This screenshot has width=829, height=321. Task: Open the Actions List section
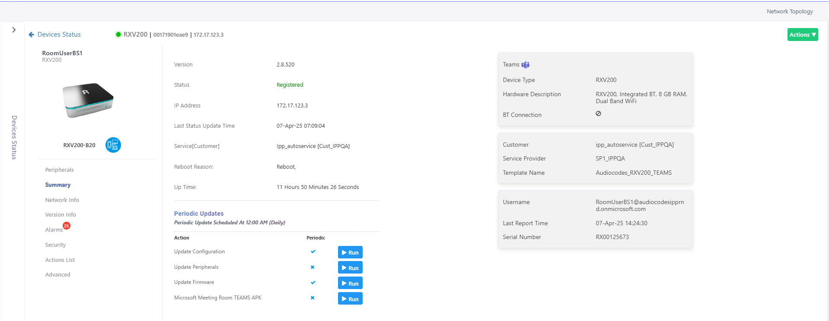coord(60,260)
